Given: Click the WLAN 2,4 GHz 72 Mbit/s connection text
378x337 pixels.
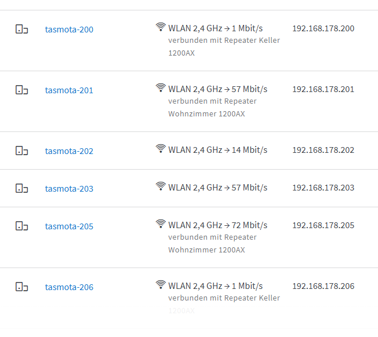Looking at the screenshot, I should 218,225.
